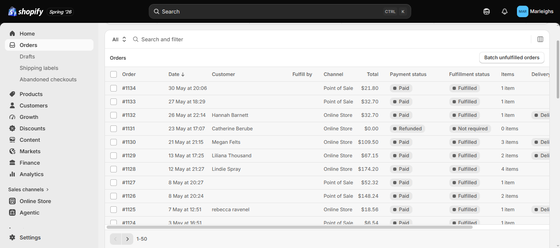Select order #1129 checkbox
Viewport: 560px width, 248px height.
click(114, 156)
